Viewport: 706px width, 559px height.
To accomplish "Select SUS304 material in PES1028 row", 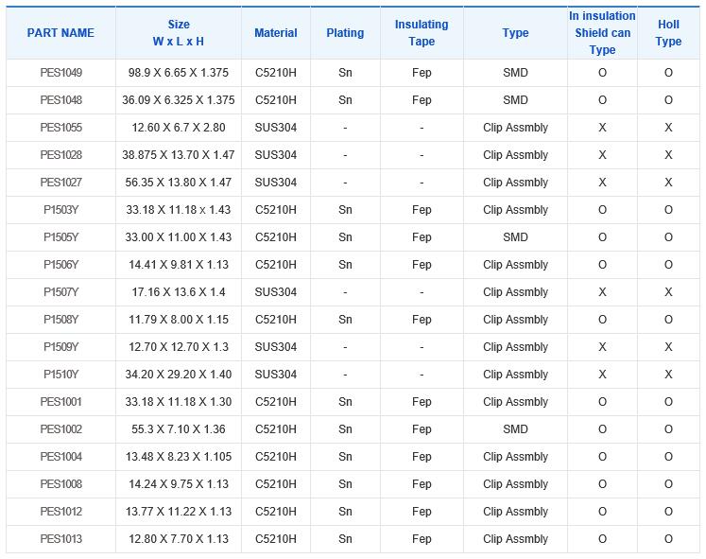I will pyautogui.click(x=276, y=155).
